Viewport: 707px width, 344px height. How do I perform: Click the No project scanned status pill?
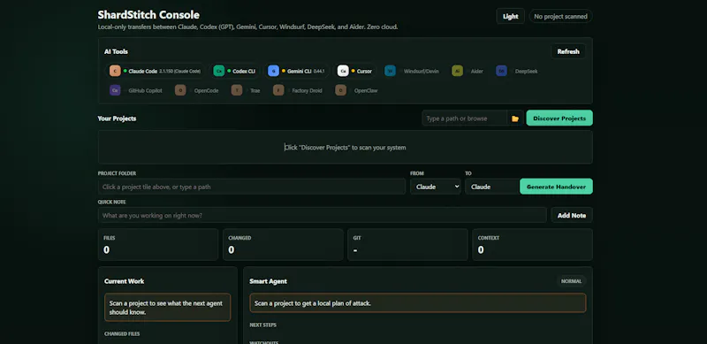pyautogui.click(x=560, y=16)
